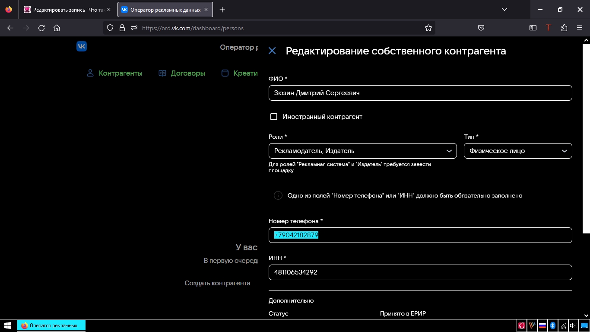Click the VK logo icon
590x332 pixels.
[82, 46]
